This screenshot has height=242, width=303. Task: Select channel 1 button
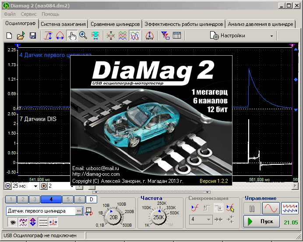point(11,199)
